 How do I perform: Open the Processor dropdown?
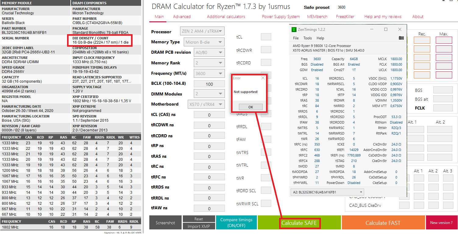tap(202, 31)
